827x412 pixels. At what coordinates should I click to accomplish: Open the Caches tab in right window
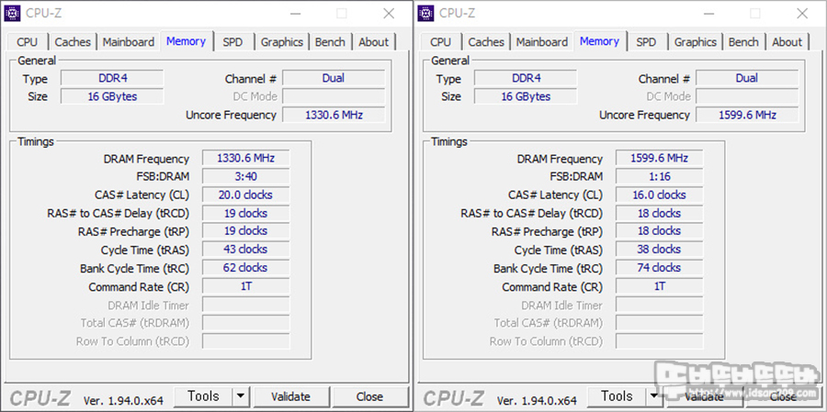pos(486,42)
